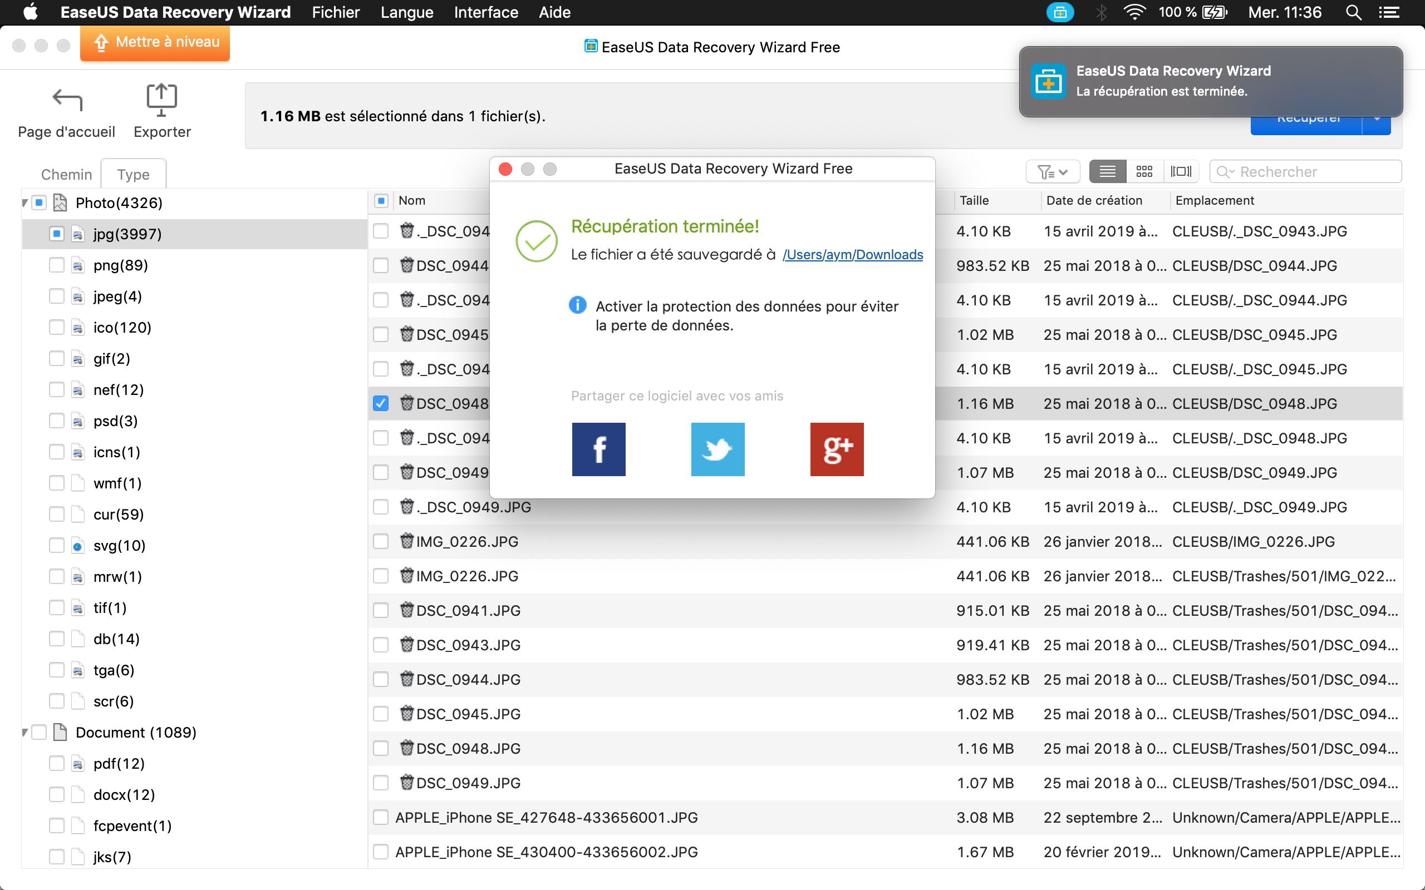Close the Récupération terminée dialog
The width and height of the screenshot is (1425, 890).
(505, 170)
